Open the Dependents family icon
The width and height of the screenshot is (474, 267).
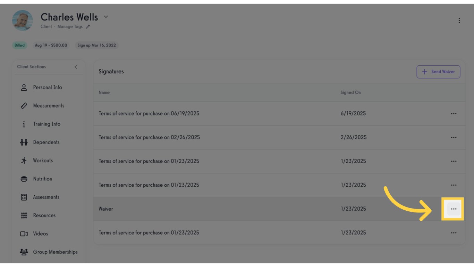pos(24,142)
